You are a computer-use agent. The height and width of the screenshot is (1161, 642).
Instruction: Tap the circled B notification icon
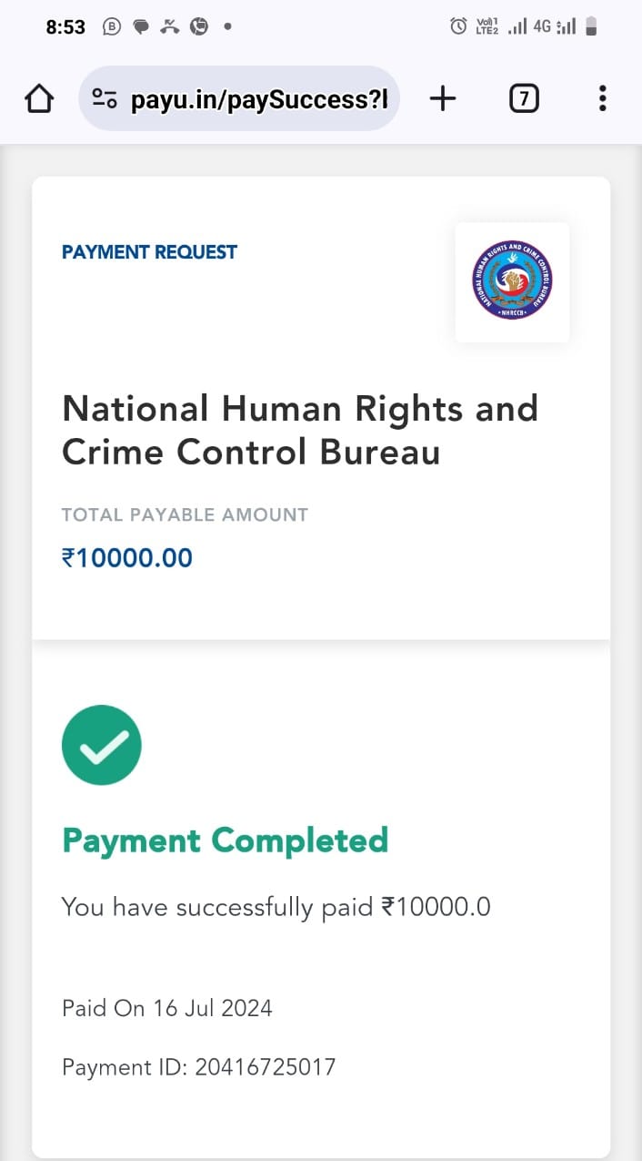pos(112,26)
